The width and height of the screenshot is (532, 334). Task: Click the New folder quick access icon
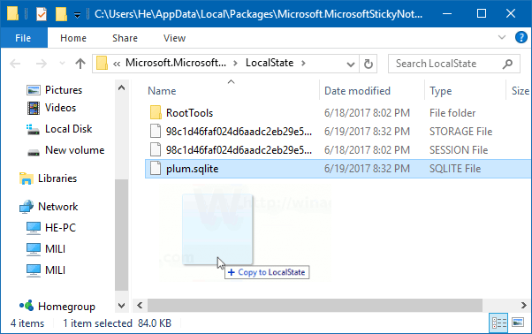[x=61, y=14]
